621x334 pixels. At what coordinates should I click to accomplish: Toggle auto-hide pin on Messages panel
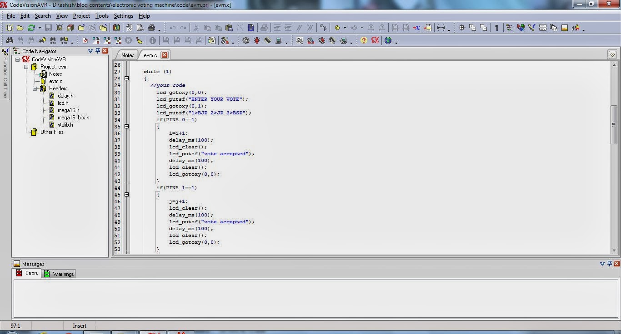coord(609,264)
